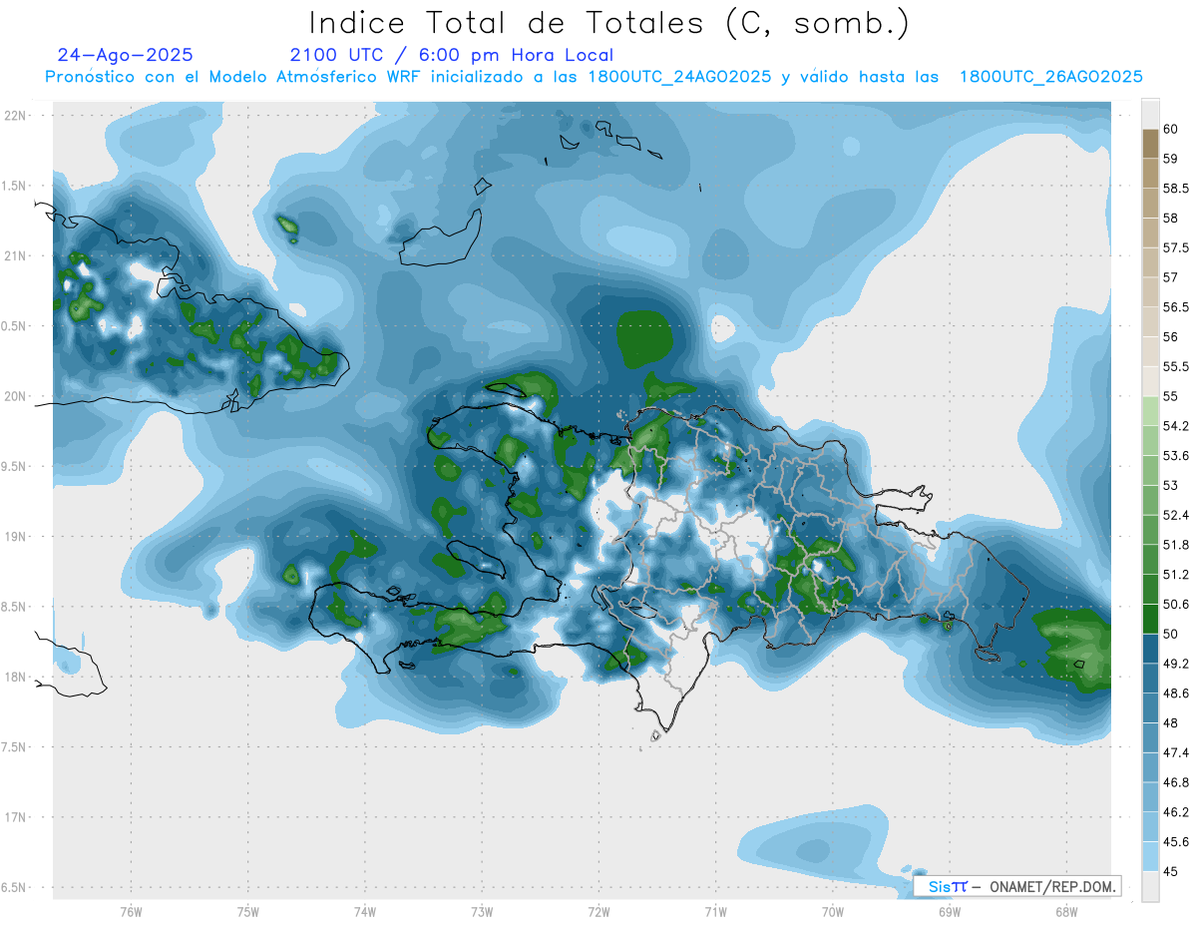Screen dimensions: 1197x925
Task: Click the colorbar label "59"
Action: coord(1171,158)
